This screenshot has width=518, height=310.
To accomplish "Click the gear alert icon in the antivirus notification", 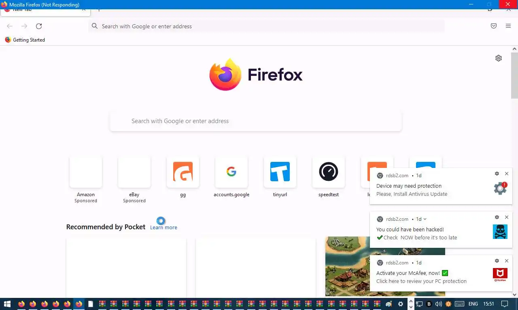I will tap(500, 188).
